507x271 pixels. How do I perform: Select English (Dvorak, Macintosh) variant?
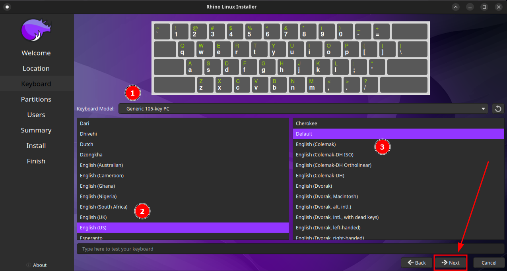pyautogui.click(x=398, y=196)
